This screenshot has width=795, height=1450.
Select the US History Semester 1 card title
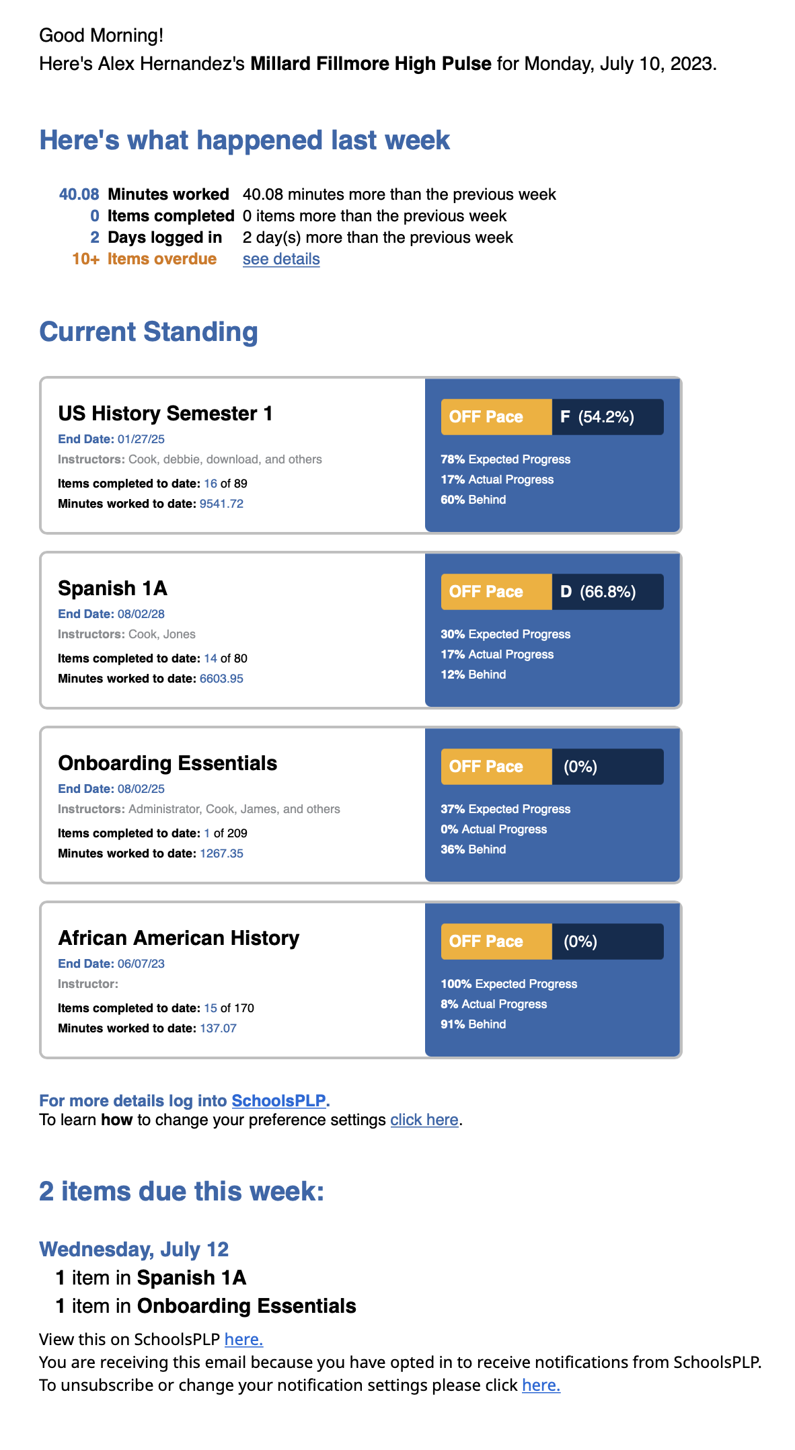coord(165,413)
